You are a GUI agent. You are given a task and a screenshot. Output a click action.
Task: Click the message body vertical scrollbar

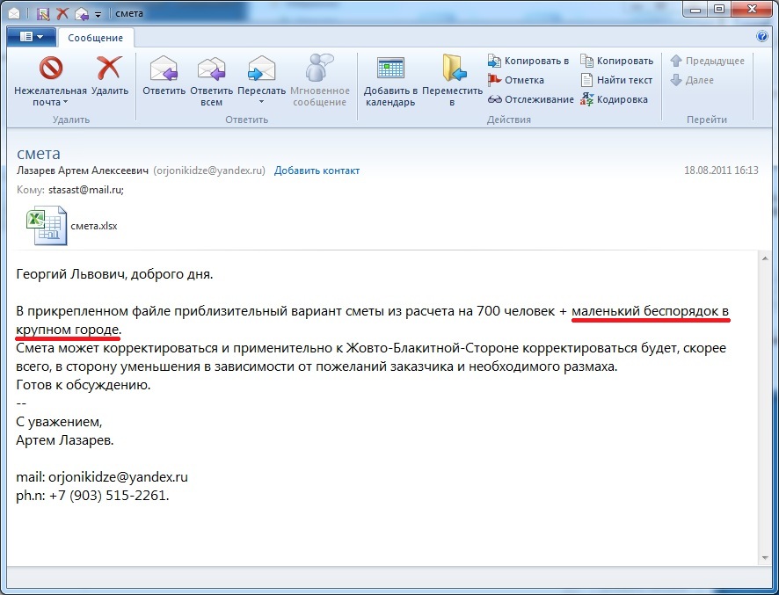tap(765, 404)
